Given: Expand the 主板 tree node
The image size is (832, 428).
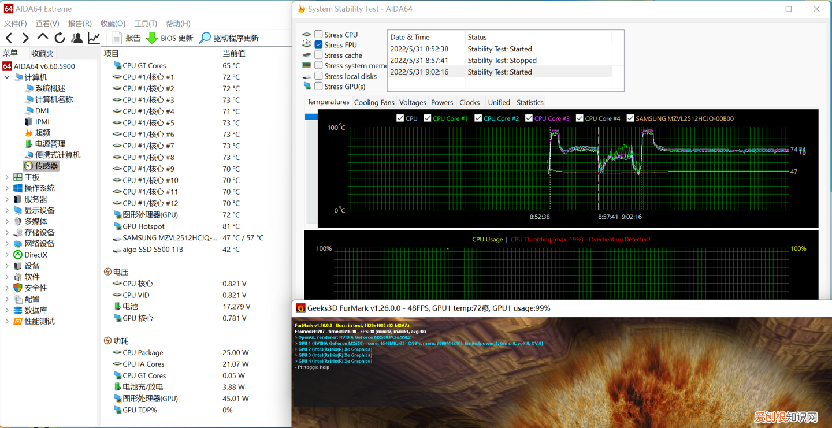Looking at the screenshot, I should [x=7, y=177].
